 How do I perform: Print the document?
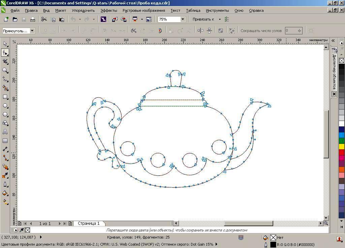[x=33, y=19]
